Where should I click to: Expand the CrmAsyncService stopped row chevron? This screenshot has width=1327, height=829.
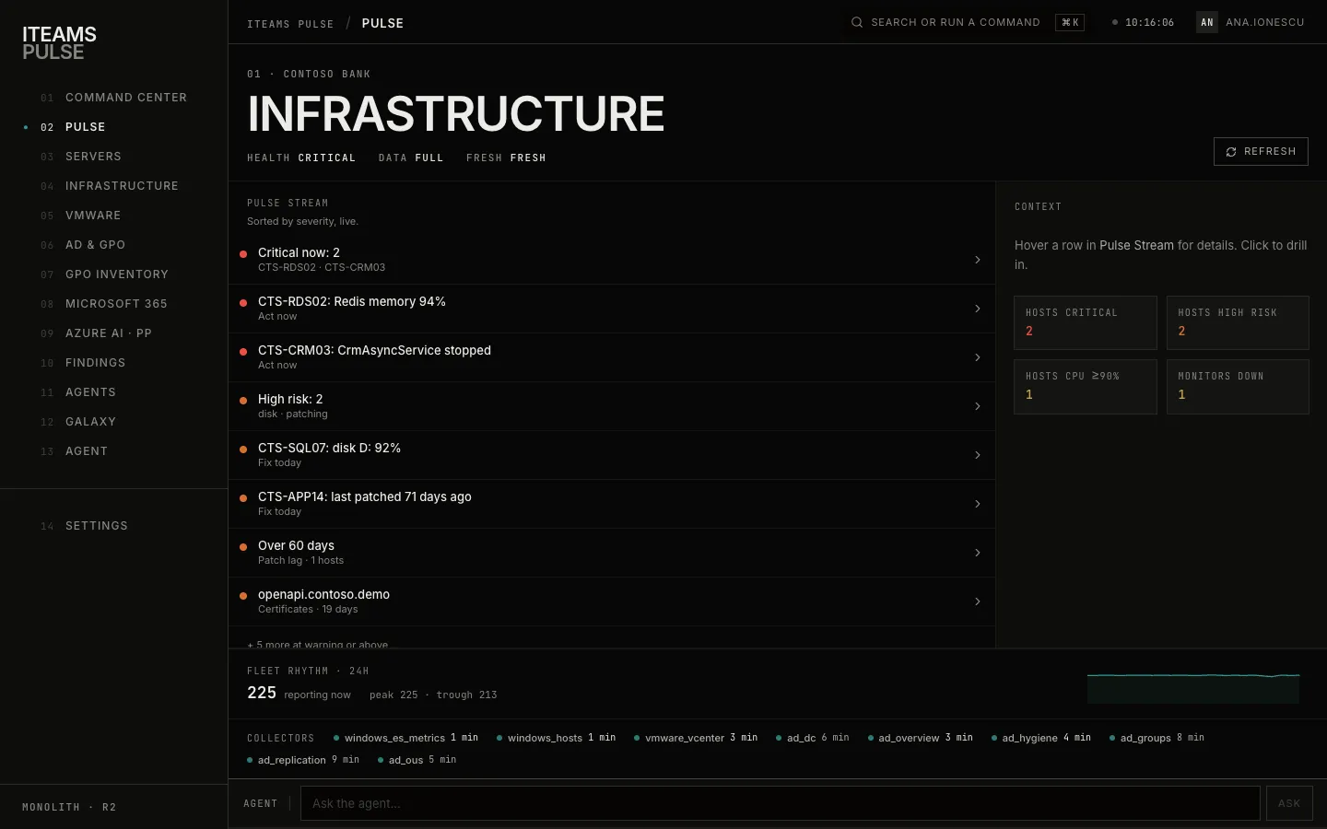[978, 357]
